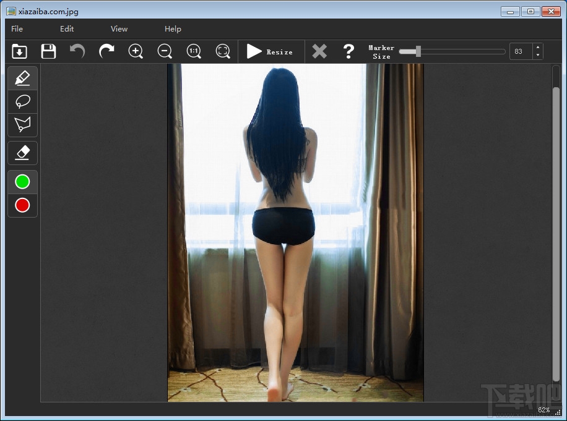The height and width of the screenshot is (421, 567).
Task: Open an image with the import icon
Action: [20, 51]
